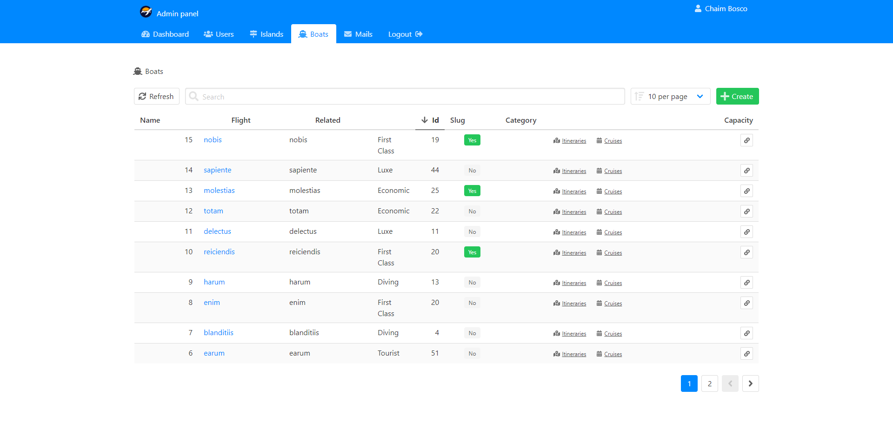This screenshot has height=436, width=893.
Task: Open the delectus boat link
Action: tap(217, 231)
